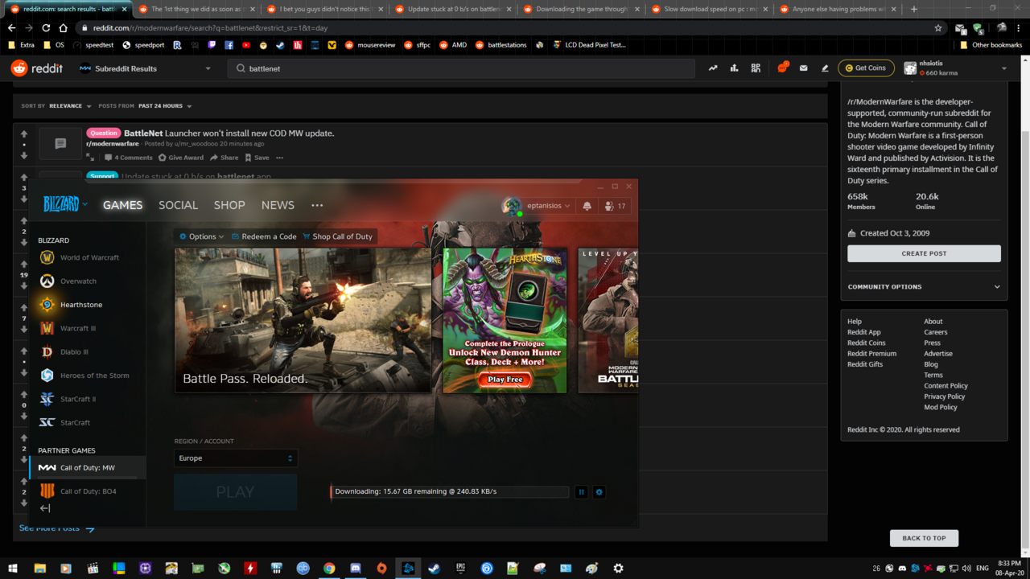Click the download progress bar

pyautogui.click(x=450, y=491)
